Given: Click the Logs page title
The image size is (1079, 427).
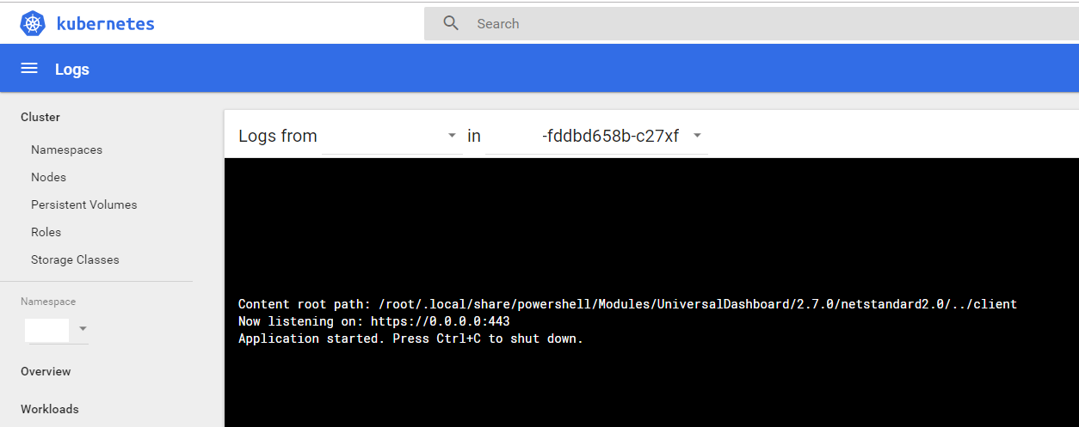Looking at the screenshot, I should tap(72, 70).
